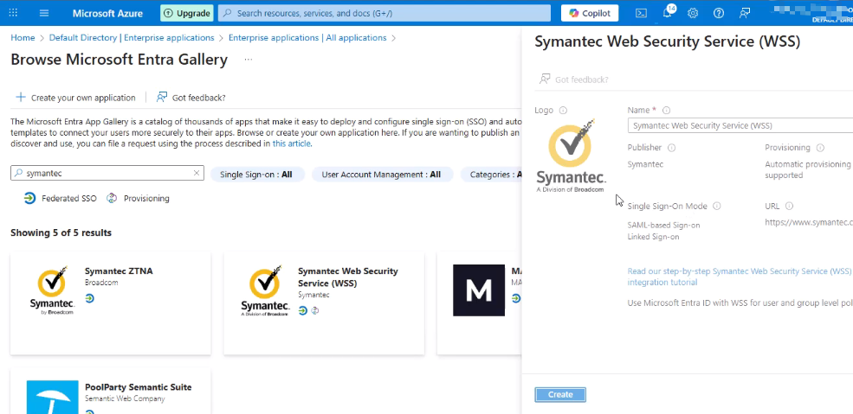Open the Single Sign-on : All filter

[x=256, y=175]
